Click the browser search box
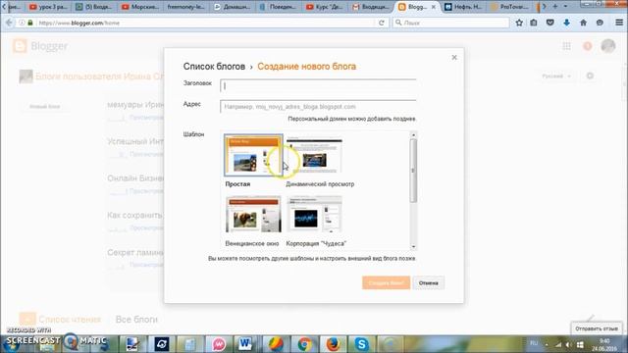 (451, 23)
